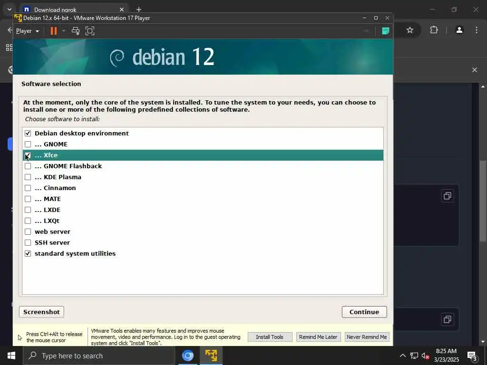
Task: Pause the virtual machine with the orange pause icon
Action: (x=54, y=31)
